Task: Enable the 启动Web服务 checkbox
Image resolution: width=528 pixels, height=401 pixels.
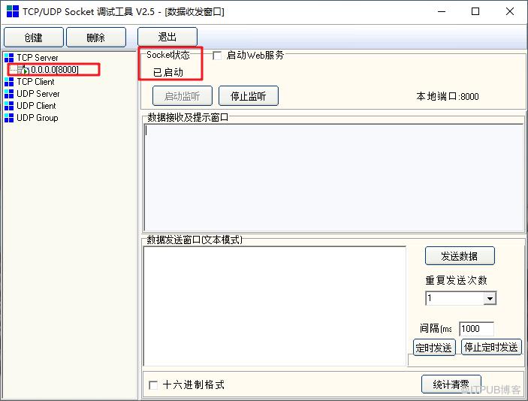Action: 217,56
